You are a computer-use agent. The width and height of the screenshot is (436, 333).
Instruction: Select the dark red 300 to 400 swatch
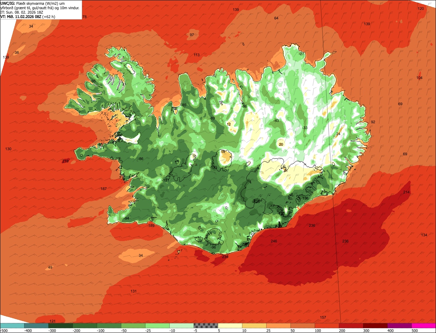[375, 326]
